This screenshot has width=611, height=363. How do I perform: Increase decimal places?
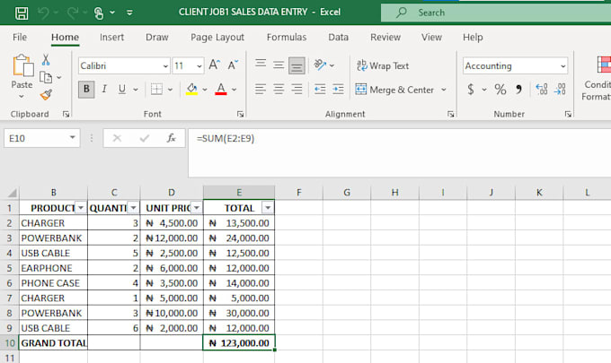(x=542, y=90)
